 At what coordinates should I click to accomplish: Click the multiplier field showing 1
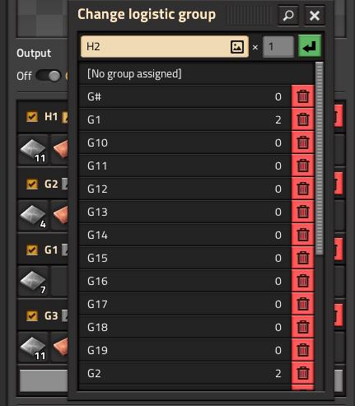point(278,47)
